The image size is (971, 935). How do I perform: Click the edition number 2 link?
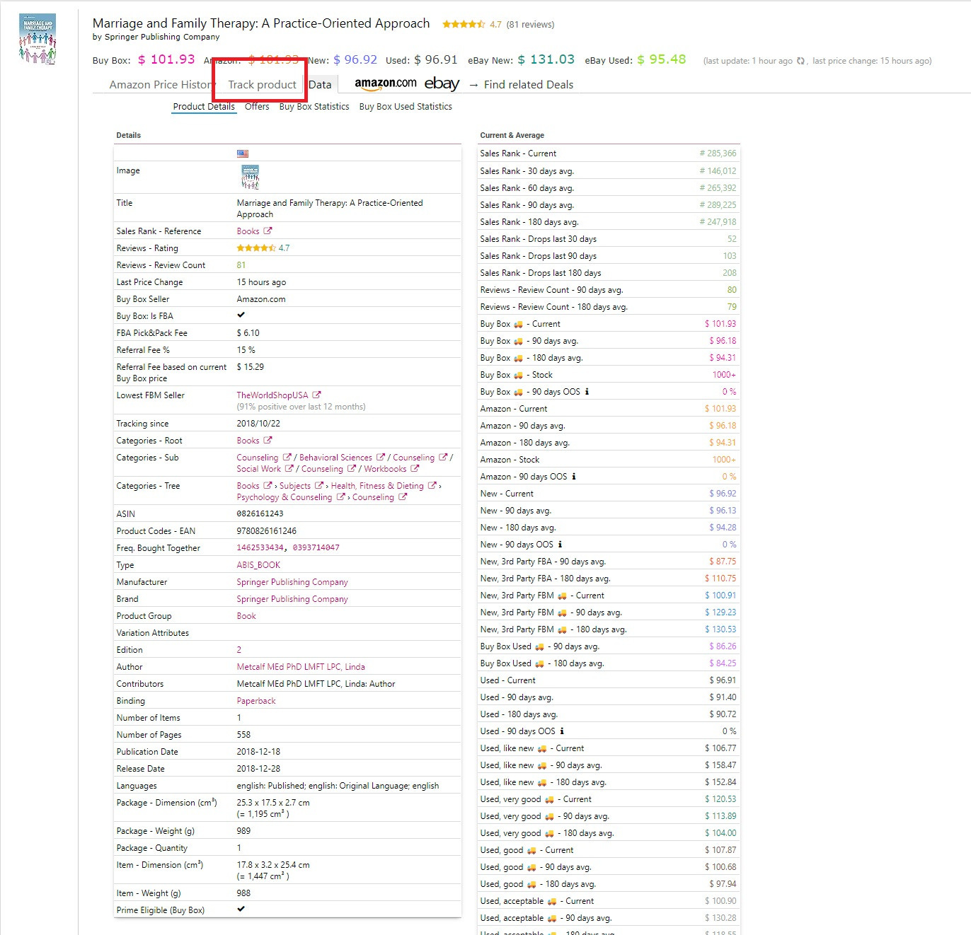(x=239, y=650)
